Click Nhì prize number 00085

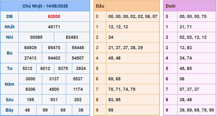pyautogui.click(x=36, y=37)
